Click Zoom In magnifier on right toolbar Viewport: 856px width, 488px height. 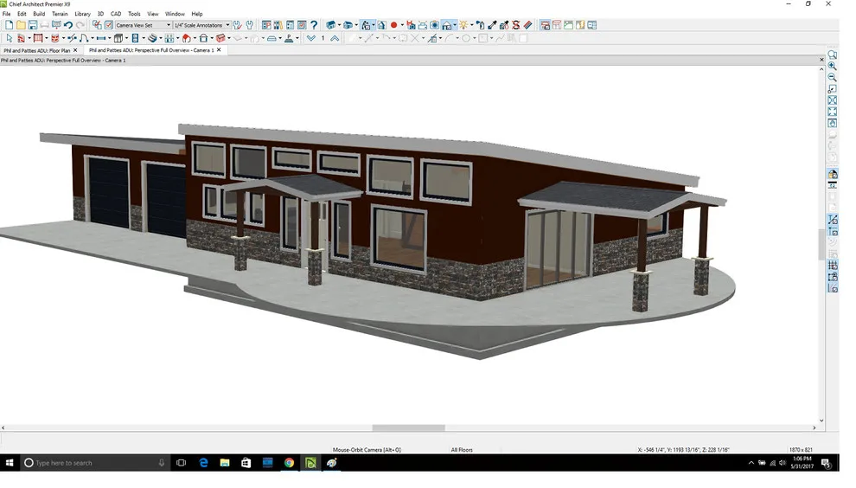[833, 66]
